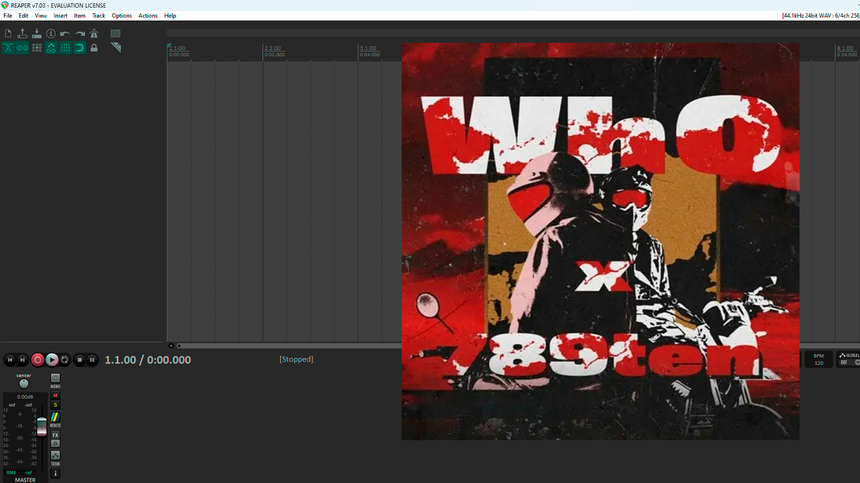Click the master track info i button
860x483 pixels.
point(55,474)
